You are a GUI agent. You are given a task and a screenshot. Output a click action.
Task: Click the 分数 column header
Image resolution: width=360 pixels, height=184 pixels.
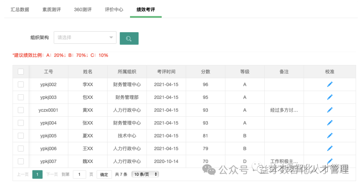tap(205, 72)
